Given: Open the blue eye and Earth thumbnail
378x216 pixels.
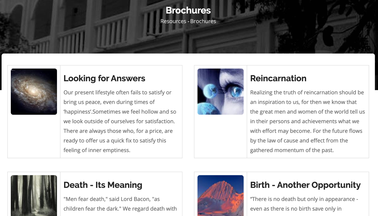Looking at the screenshot, I should [220, 91].
